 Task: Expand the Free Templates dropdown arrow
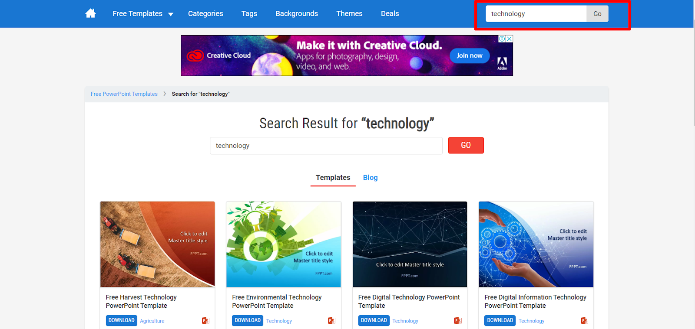pos(171,14)
